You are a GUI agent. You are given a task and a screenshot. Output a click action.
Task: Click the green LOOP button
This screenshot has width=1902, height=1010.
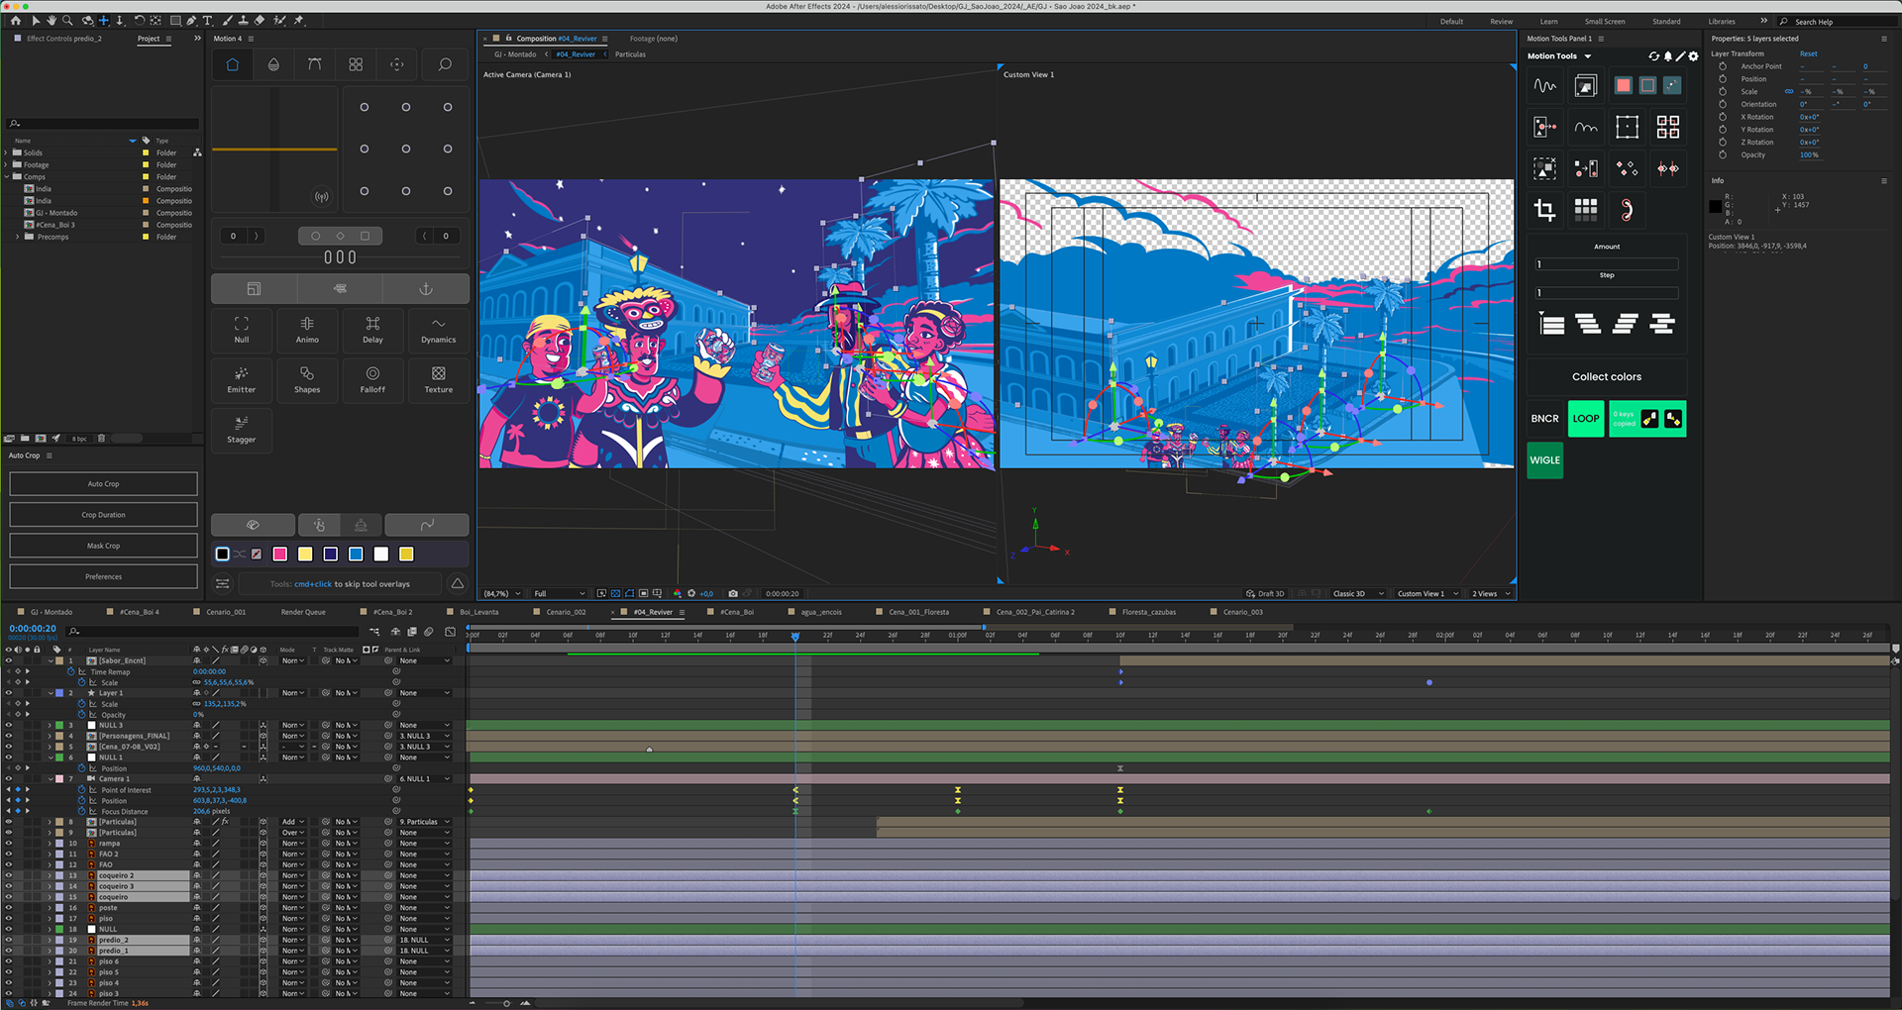tap(1586, 419)
